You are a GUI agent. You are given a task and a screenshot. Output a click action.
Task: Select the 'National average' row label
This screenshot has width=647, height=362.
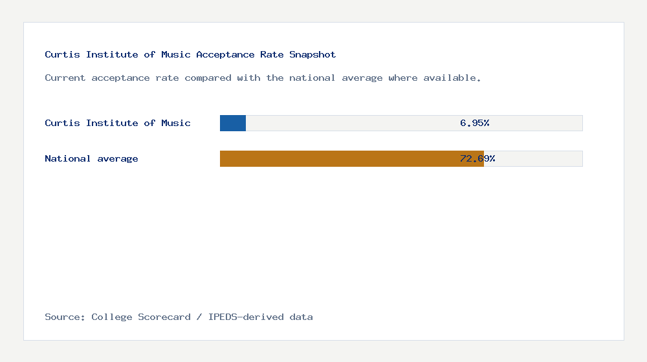click(91, 159)
